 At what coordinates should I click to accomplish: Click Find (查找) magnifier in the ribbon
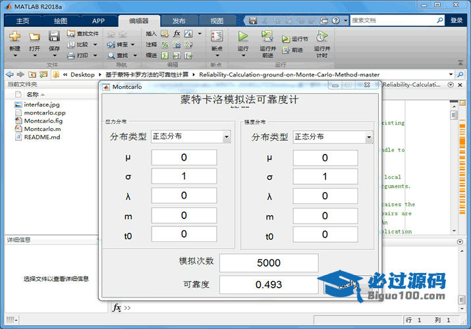click(x=118, y=55)
